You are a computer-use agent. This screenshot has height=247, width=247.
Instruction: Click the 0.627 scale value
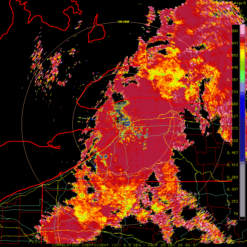point(232,116)
